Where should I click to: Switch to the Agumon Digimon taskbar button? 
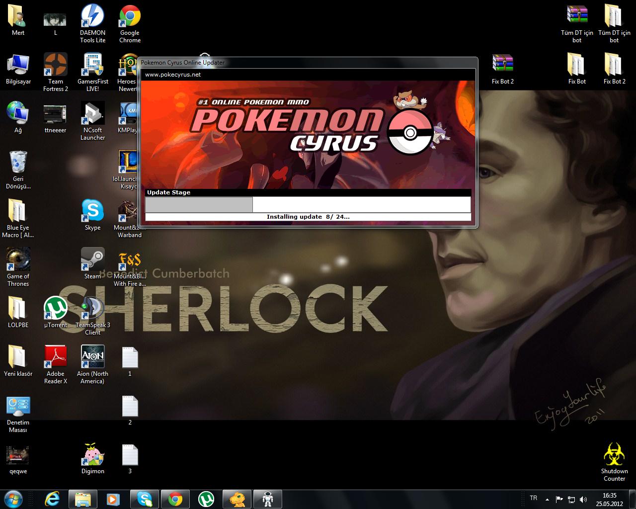coord(237,499)
